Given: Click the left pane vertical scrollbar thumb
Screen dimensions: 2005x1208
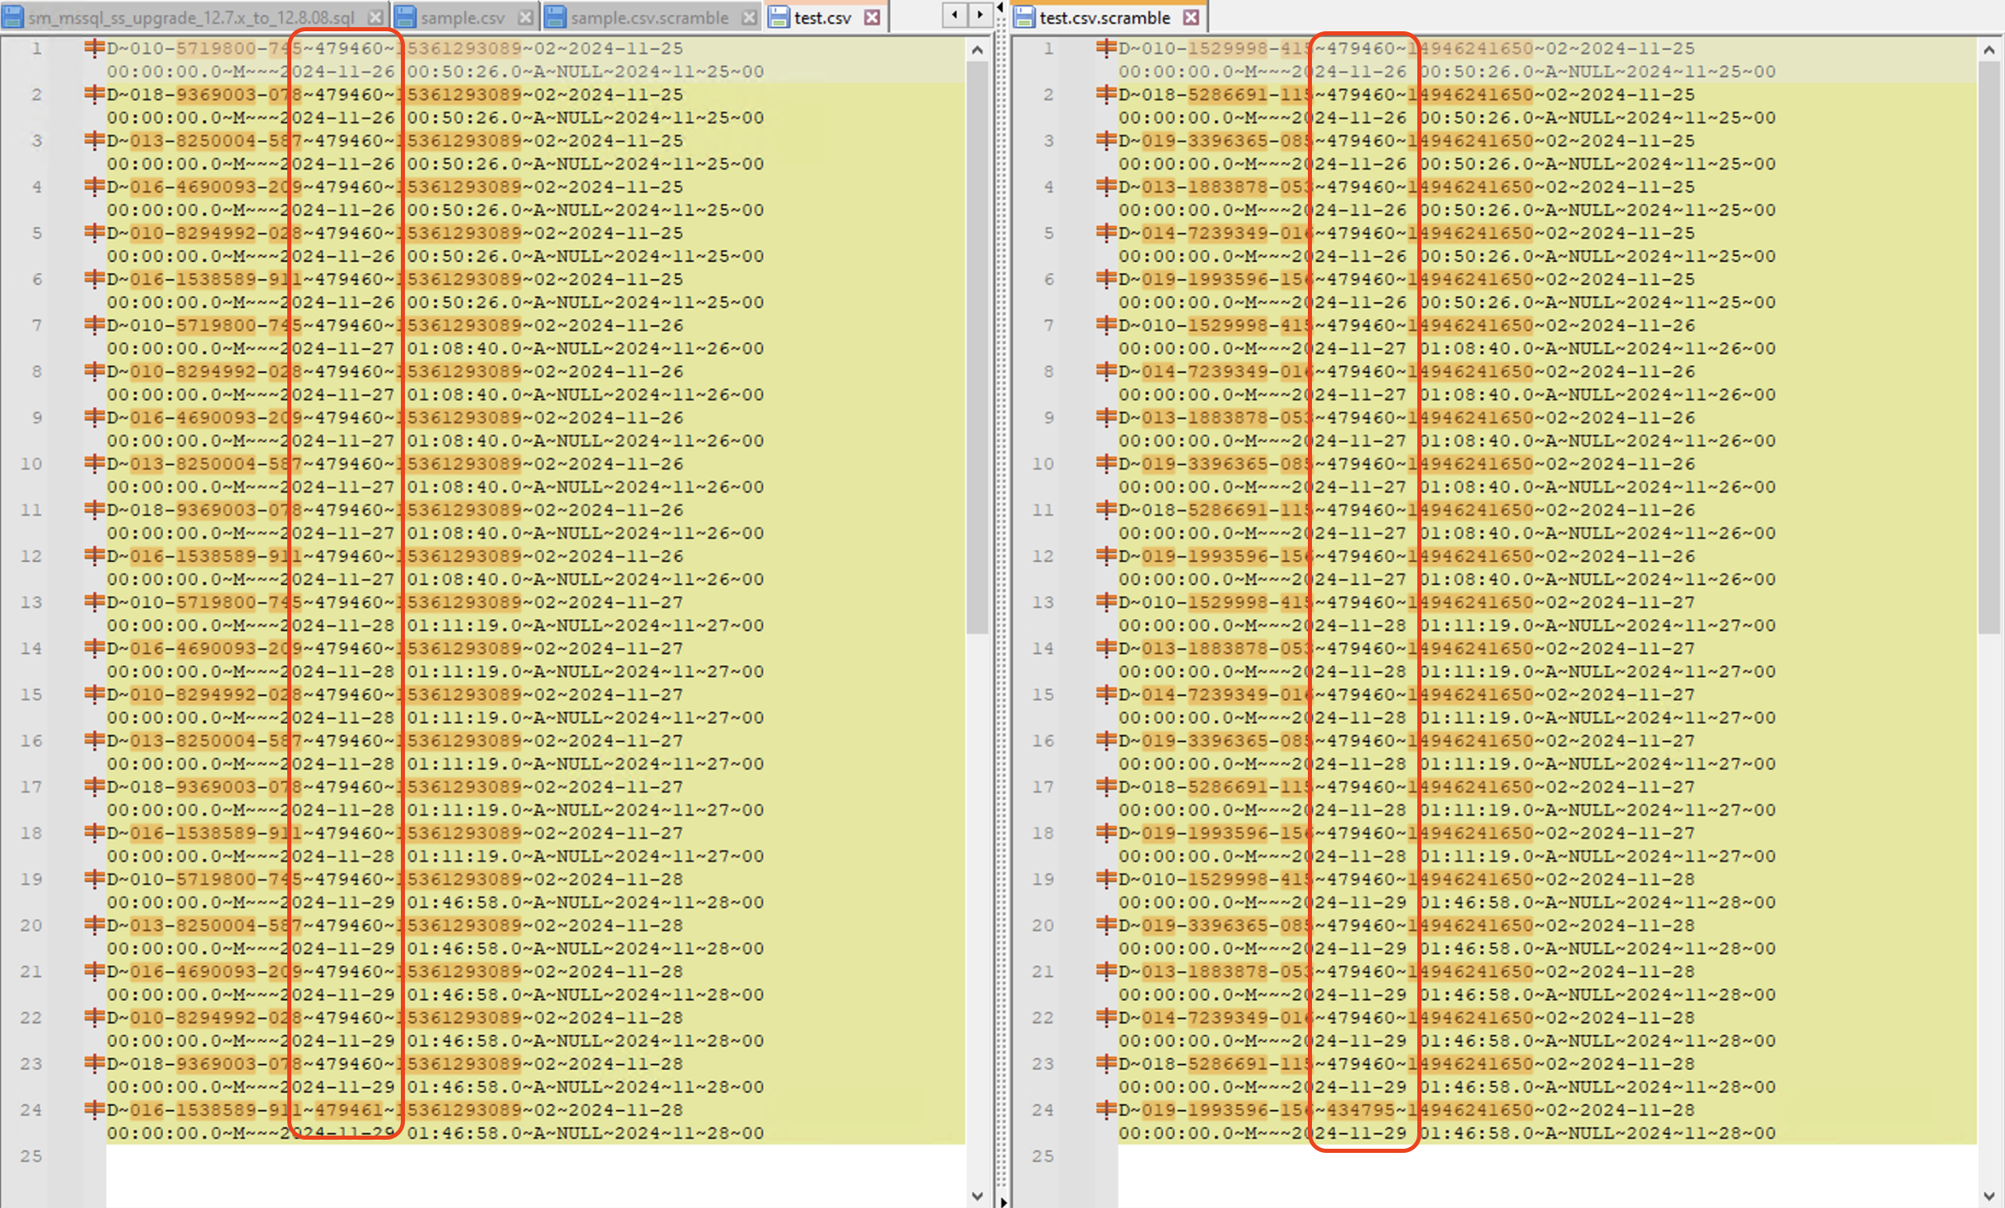Looking at the screenshot, I should tap(977, 346).
